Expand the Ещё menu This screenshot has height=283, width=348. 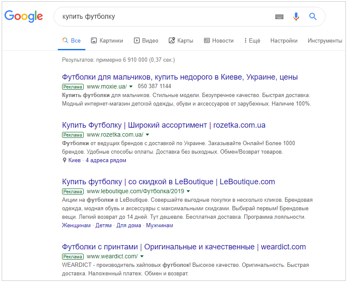tap(252, 41)
